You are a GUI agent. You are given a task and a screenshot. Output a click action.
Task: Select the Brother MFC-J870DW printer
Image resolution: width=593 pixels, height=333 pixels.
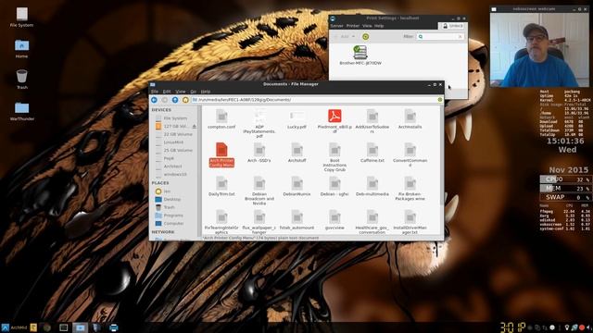click(360, 55)
